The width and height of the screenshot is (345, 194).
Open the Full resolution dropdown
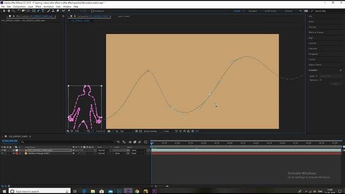click(x=127, y=131)
